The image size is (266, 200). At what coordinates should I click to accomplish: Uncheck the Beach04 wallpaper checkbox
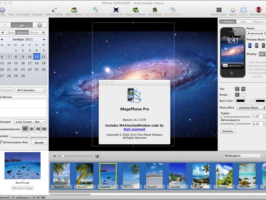pos(122,187)
